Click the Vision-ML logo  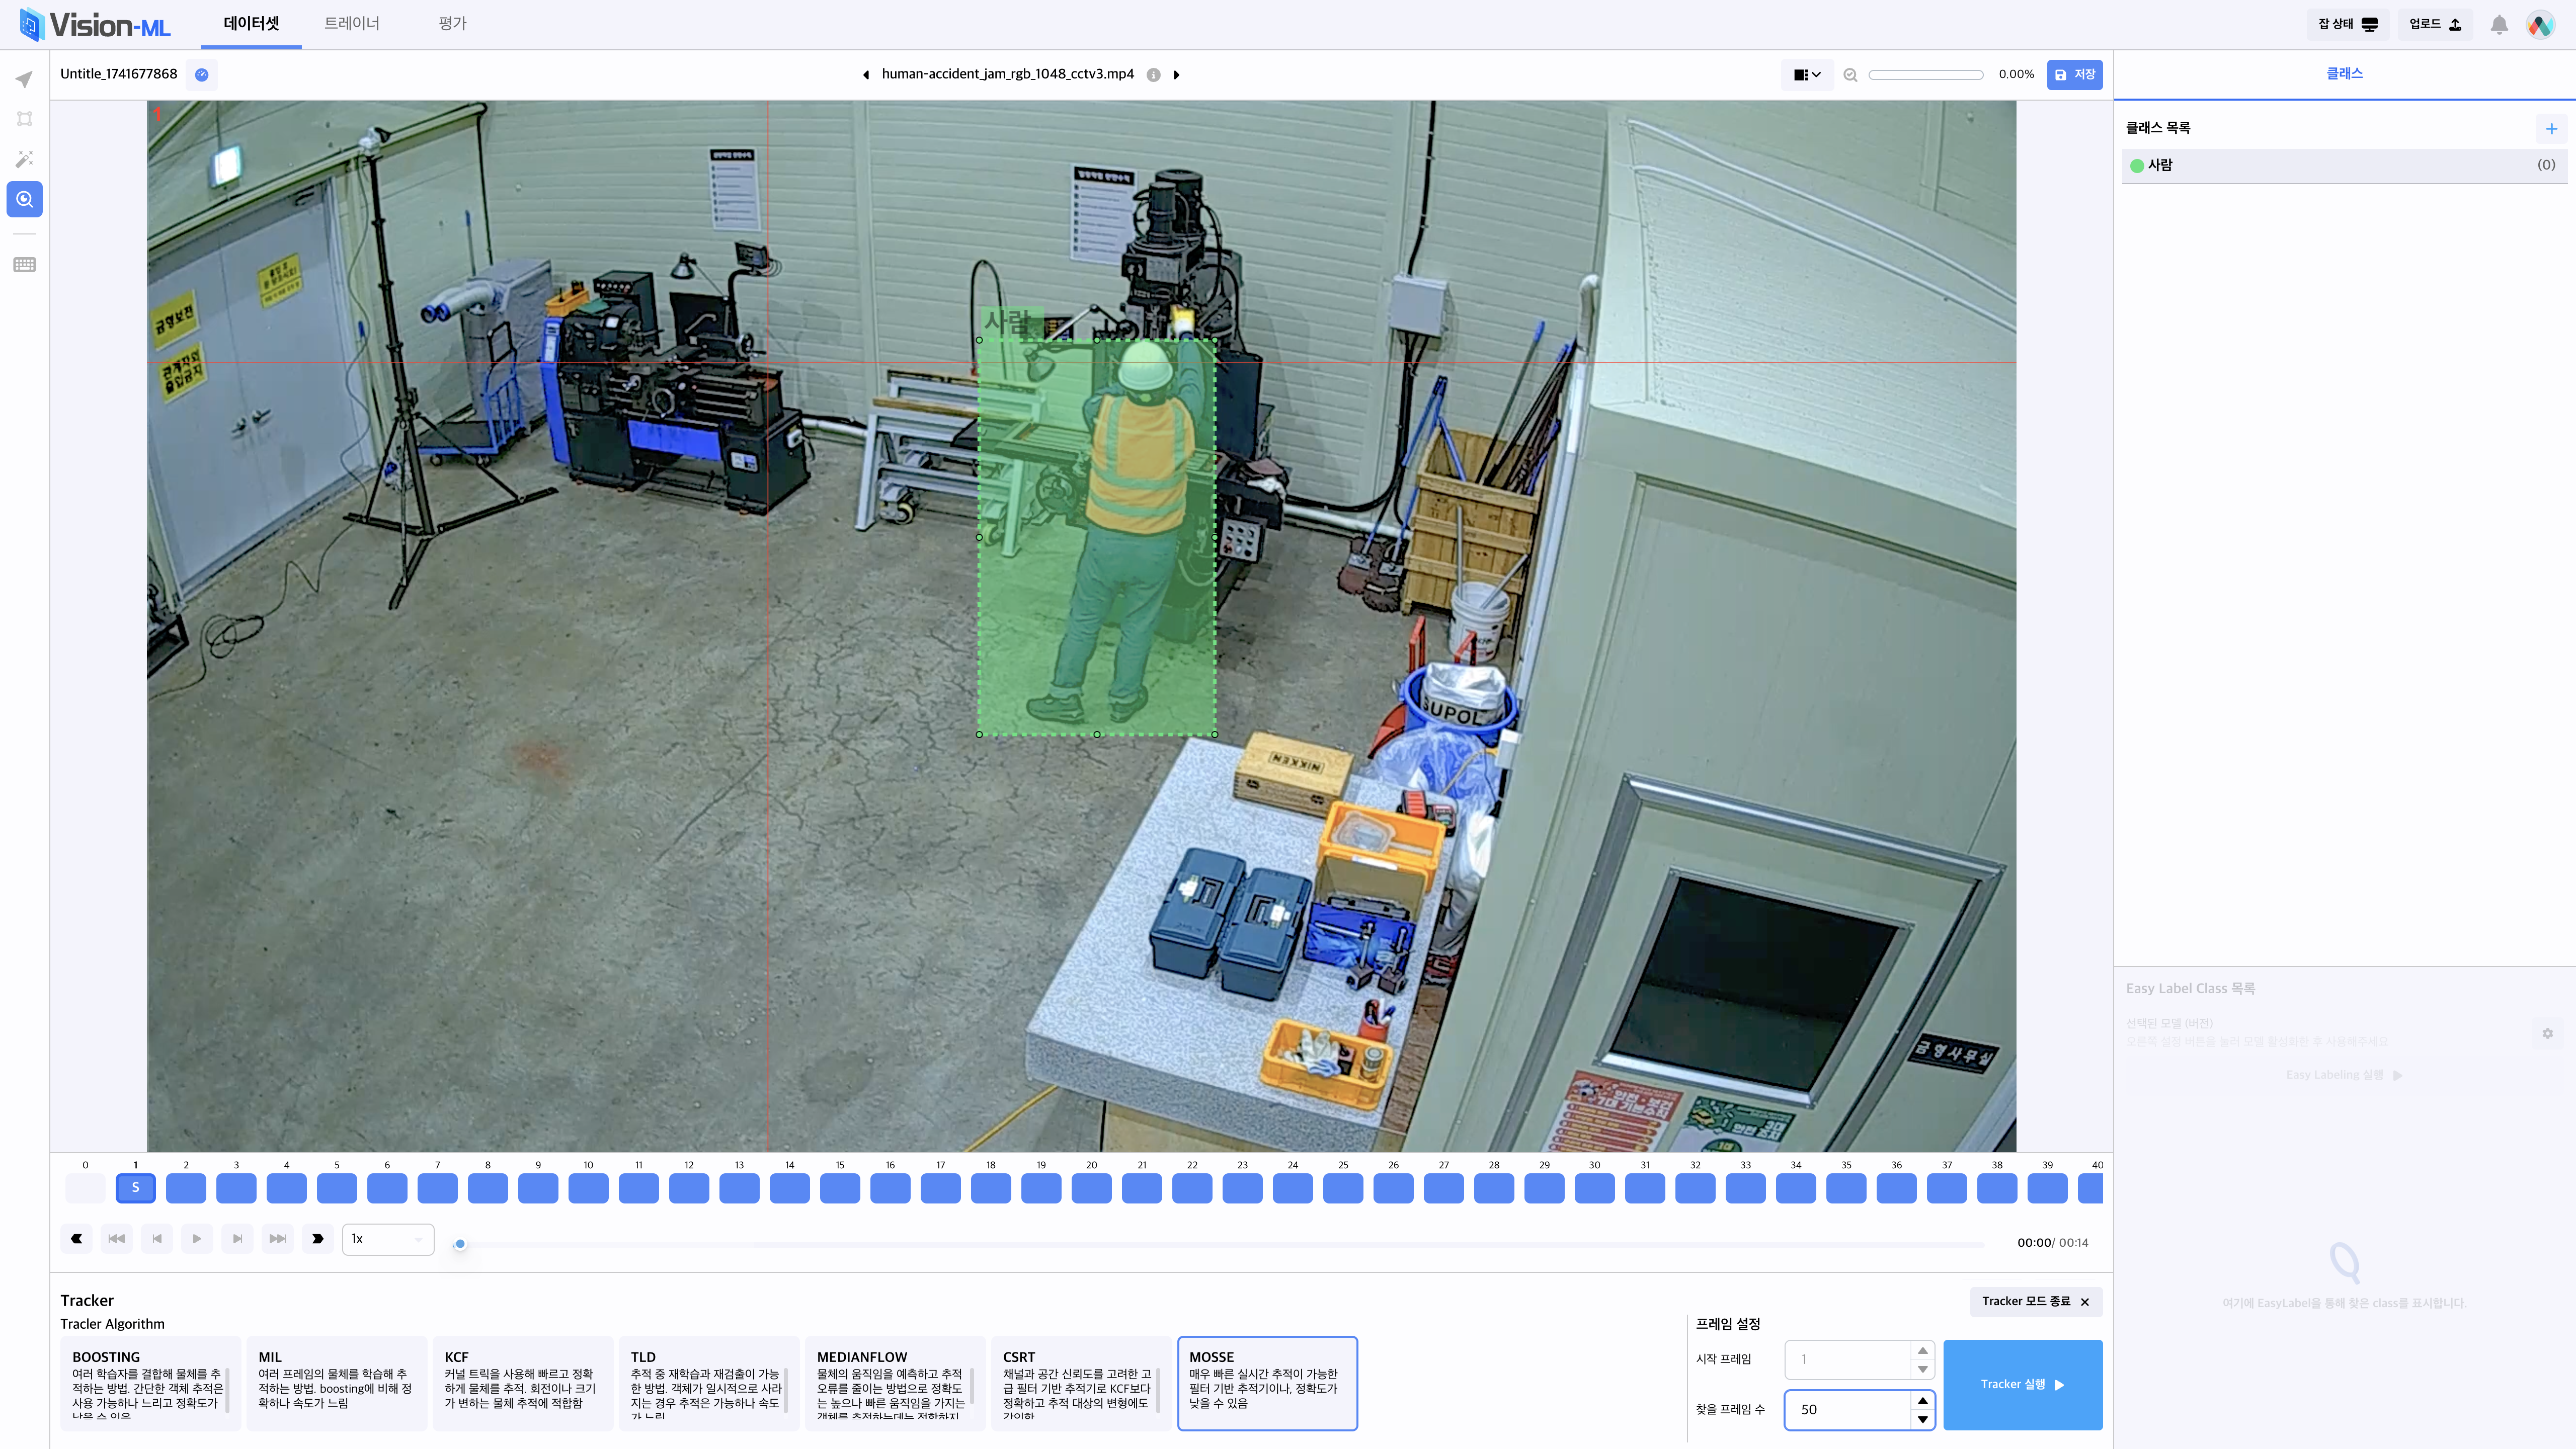95,24
